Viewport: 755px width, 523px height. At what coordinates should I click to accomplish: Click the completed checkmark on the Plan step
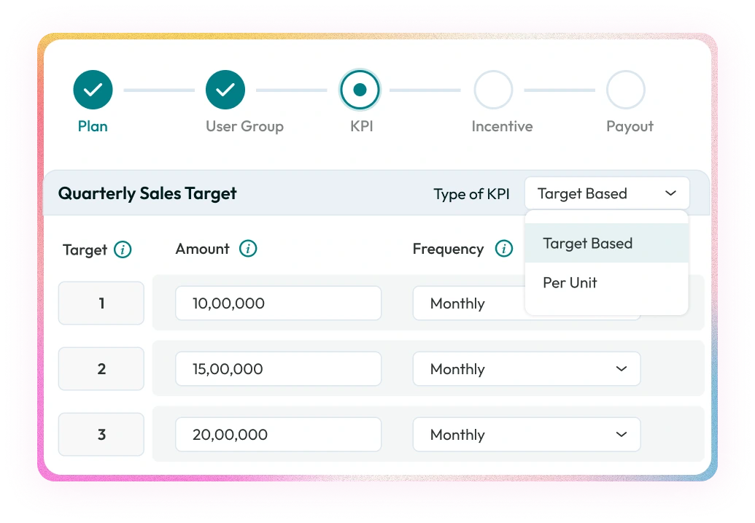93,89
